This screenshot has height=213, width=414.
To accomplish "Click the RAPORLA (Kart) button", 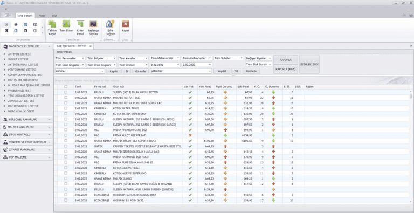I will (285, 69).
